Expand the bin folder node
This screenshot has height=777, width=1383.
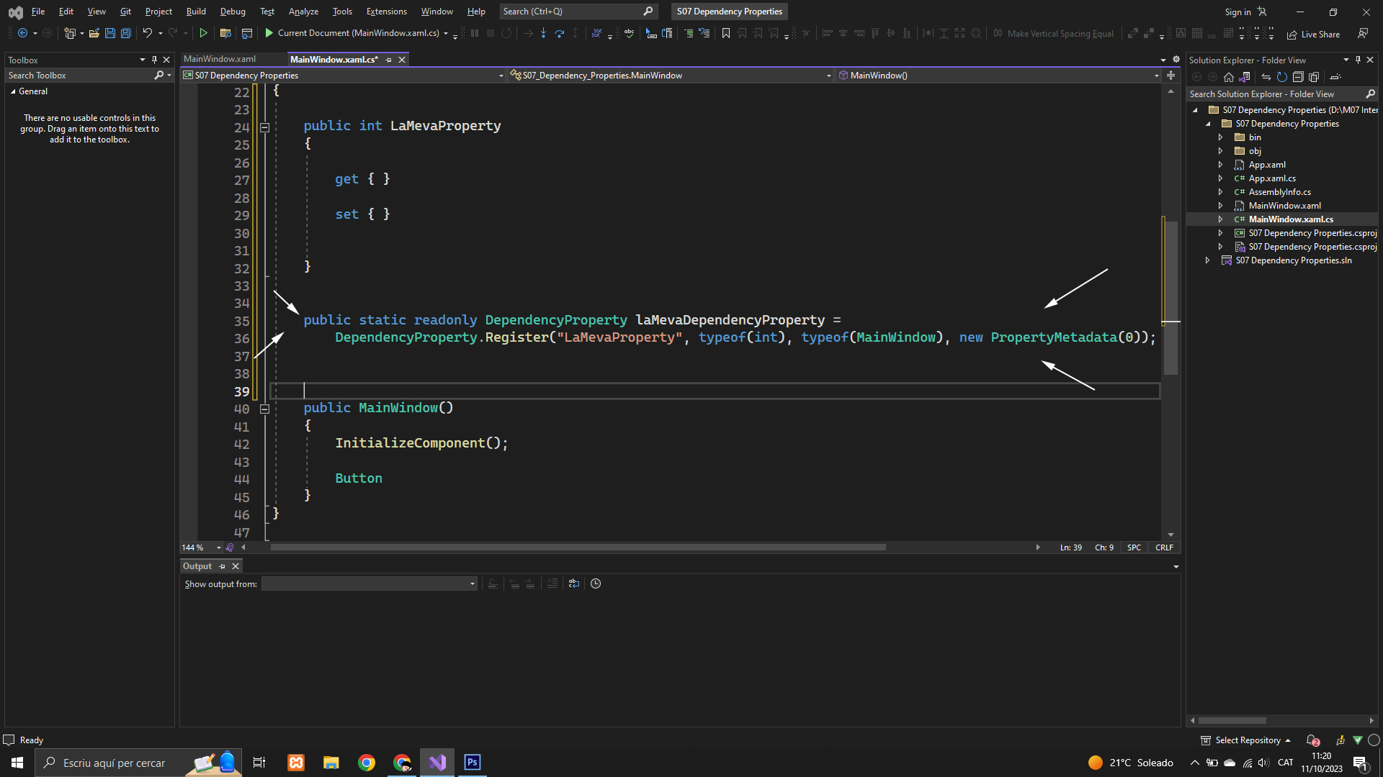(1220, 137)
